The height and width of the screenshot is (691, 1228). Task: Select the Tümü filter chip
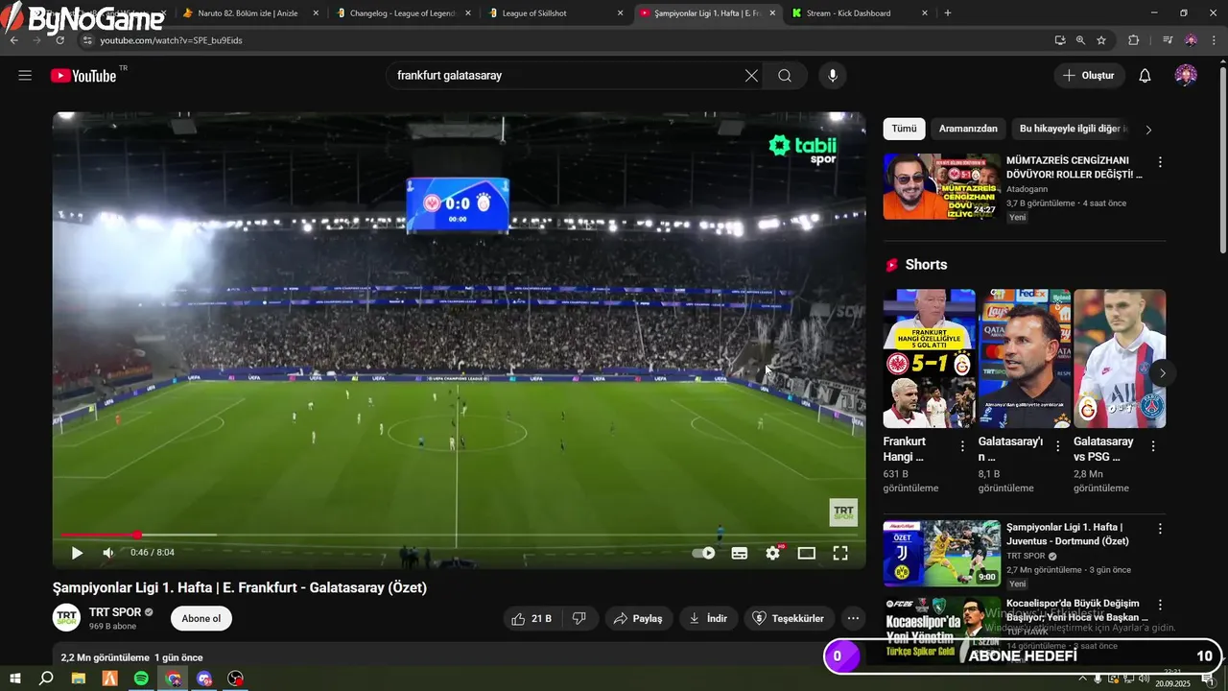904,129
